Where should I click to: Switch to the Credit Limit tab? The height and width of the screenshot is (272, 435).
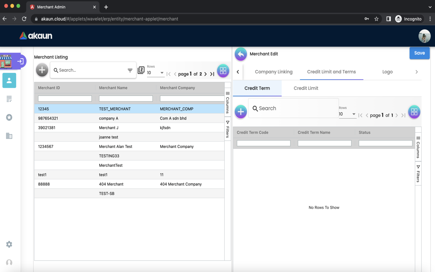tap(306, 88)
